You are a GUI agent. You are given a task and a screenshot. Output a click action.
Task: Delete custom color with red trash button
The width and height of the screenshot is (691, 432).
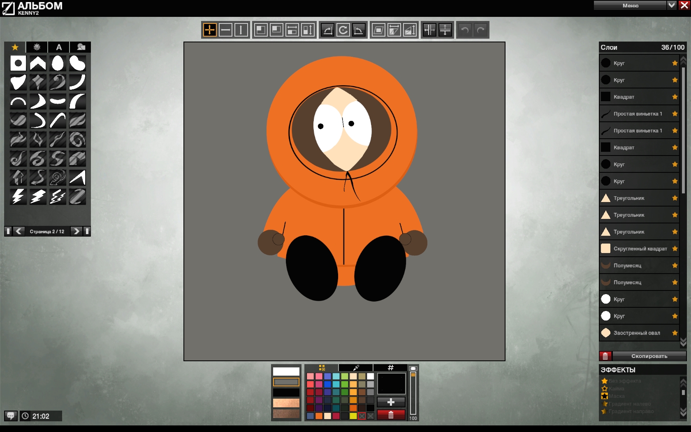(x=391, y=415)
